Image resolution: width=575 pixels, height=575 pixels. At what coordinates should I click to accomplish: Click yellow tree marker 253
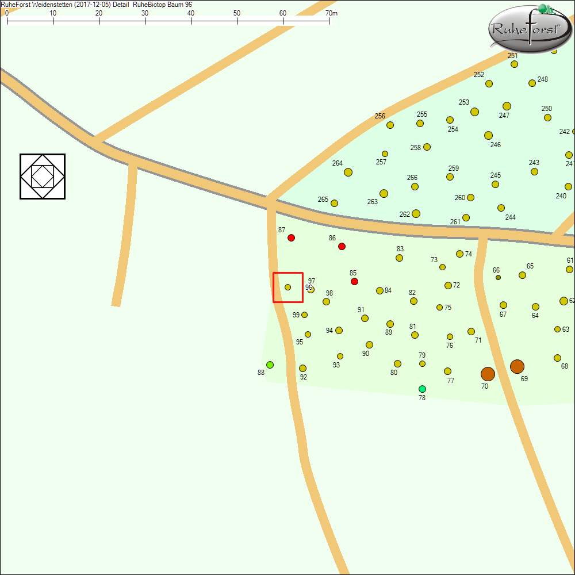pyautogui.click(x=475, y=112)
